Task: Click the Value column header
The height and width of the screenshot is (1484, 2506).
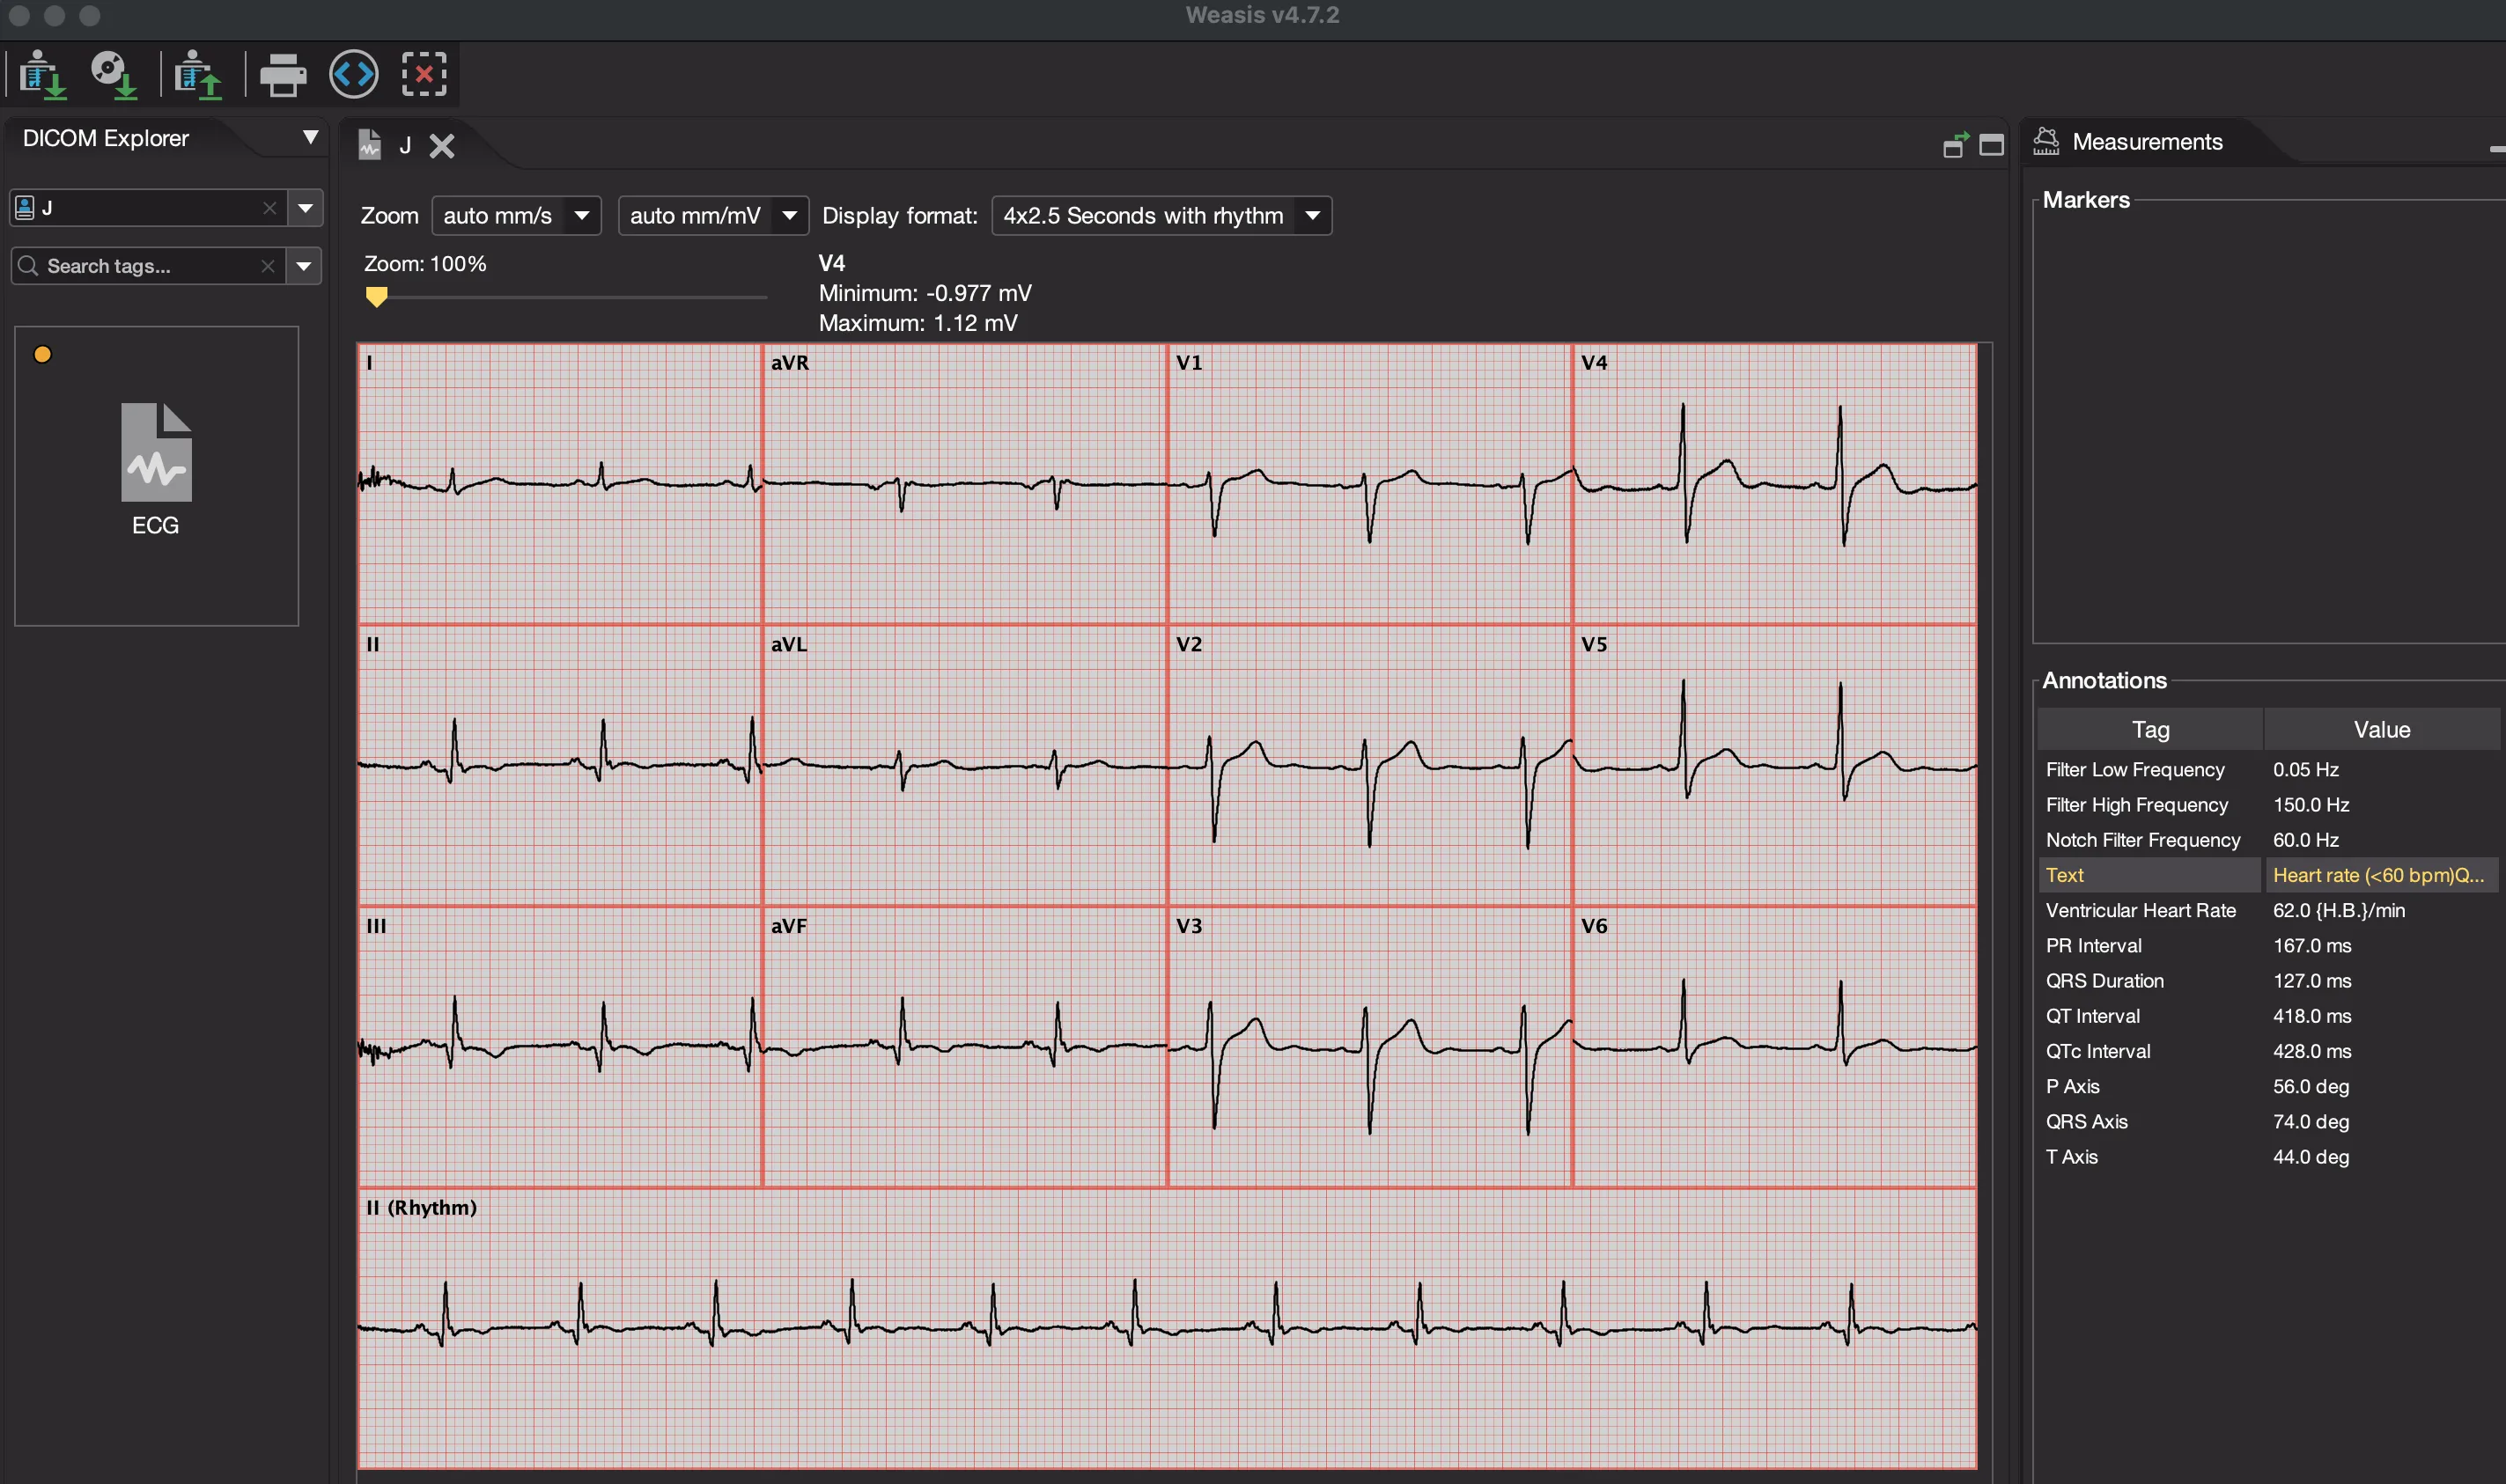Action: click(2381, 729)
